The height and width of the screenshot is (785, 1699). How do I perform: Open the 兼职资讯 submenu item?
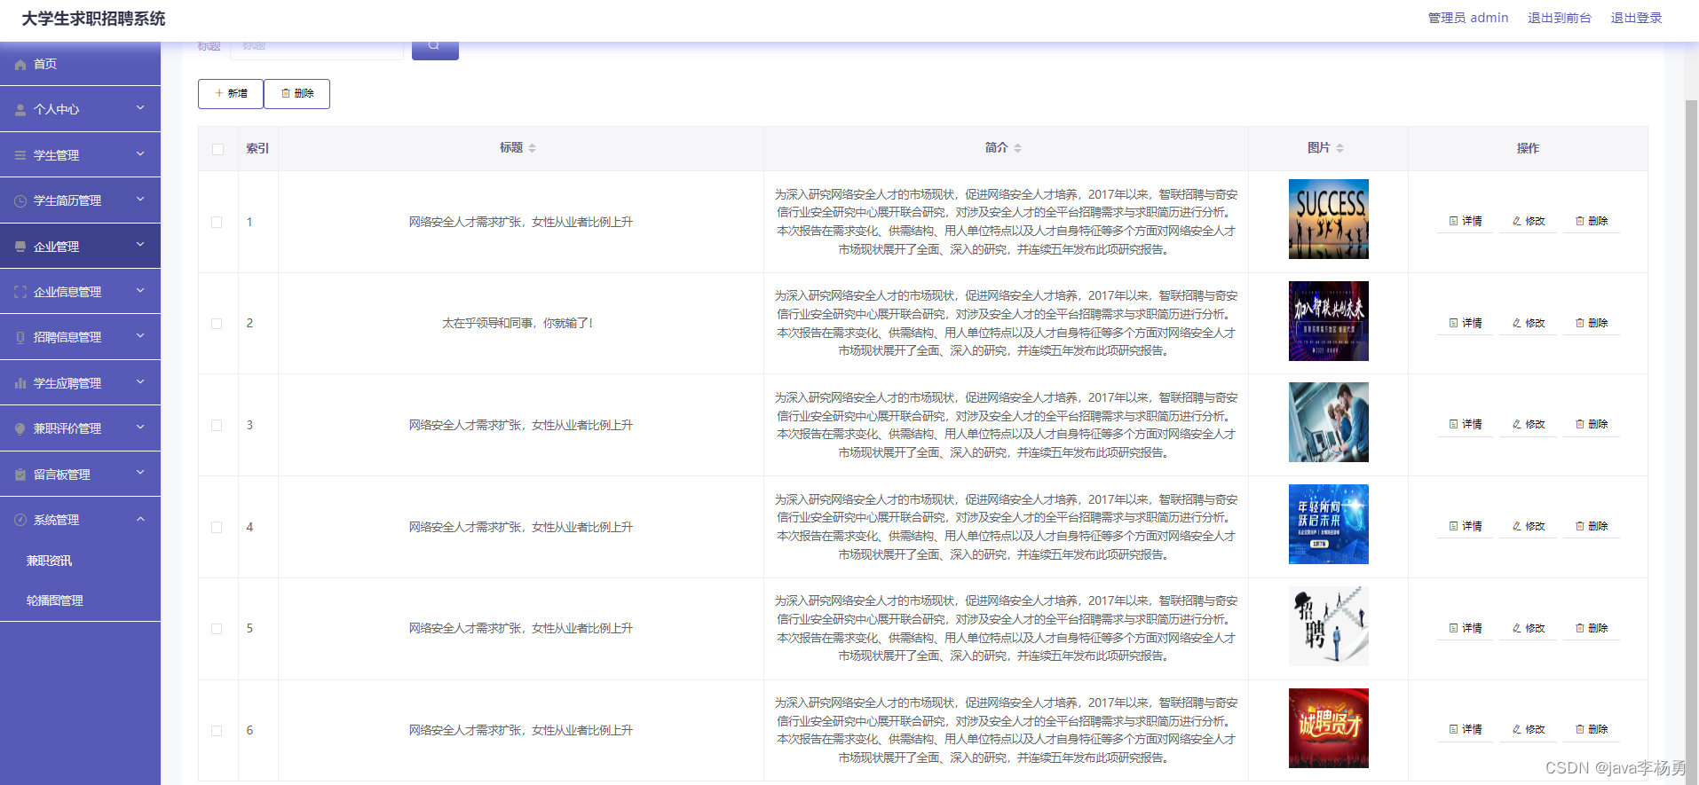[50, 561]
